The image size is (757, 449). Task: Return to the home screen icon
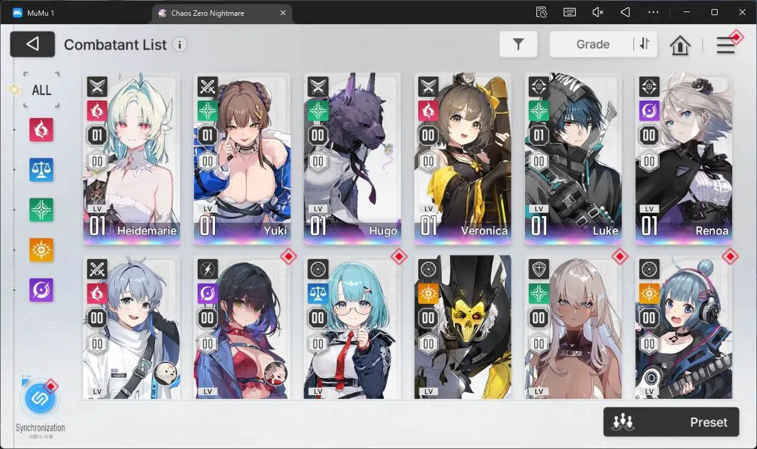click(x=680, y=45)
